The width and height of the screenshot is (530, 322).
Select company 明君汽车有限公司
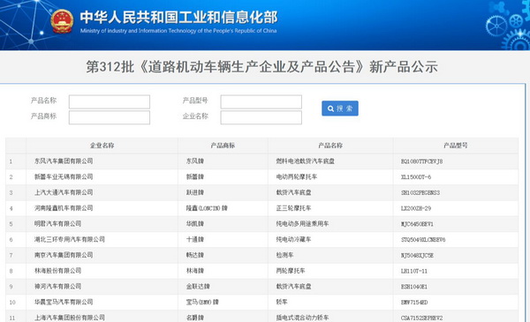(57, 223)
